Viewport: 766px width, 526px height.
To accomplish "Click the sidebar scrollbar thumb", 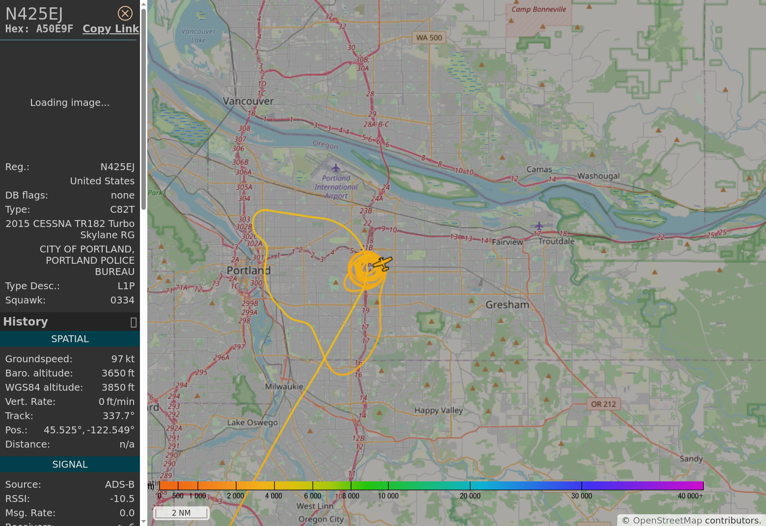I will click(143, 108).
